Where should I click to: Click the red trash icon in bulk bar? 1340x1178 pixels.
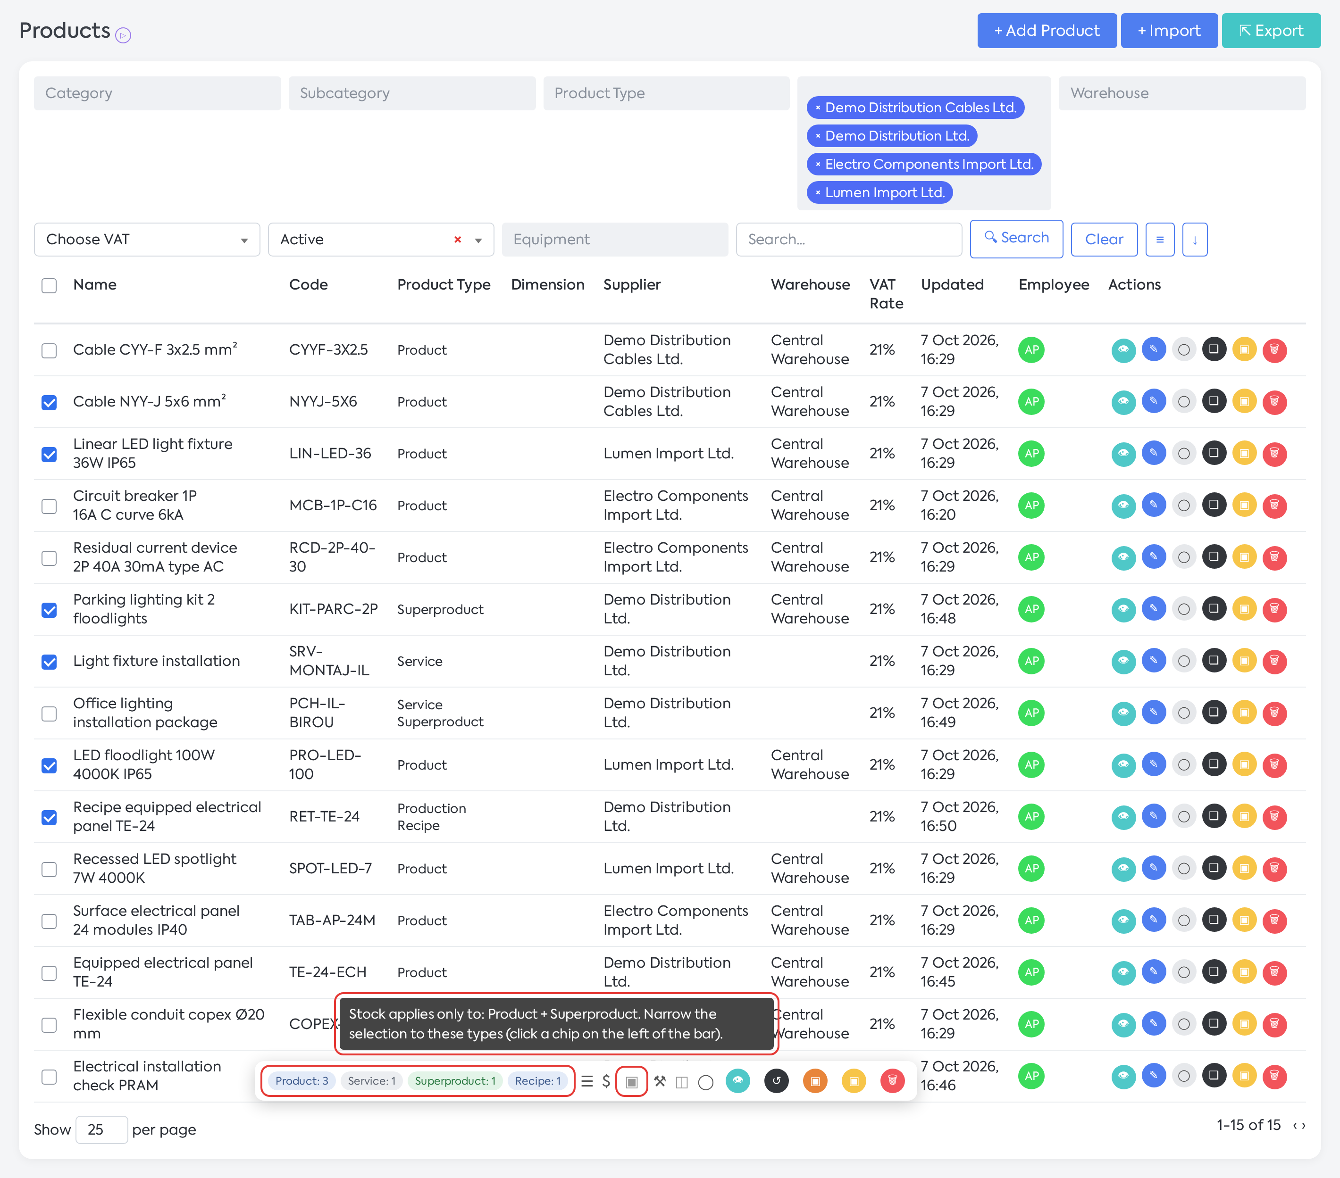tap(892, 1080)
